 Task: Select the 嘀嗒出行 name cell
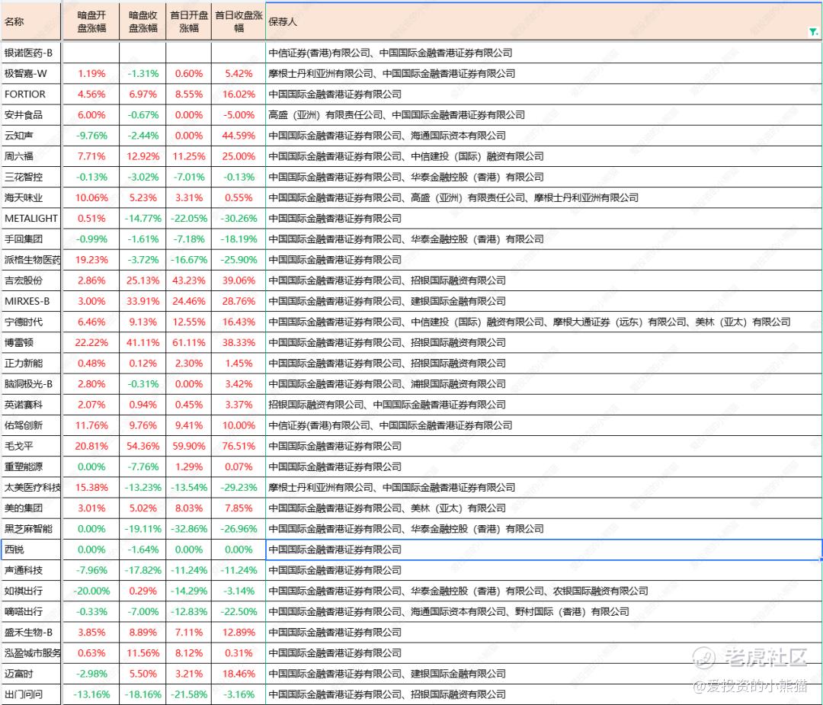point(31,611)
